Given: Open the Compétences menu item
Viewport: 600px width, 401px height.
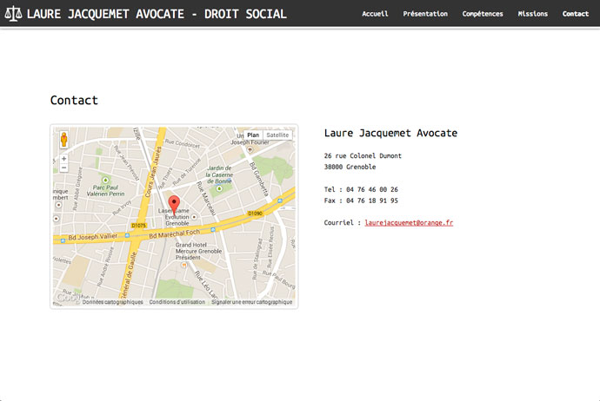Looking at the screenshot, I should (483, 14).
